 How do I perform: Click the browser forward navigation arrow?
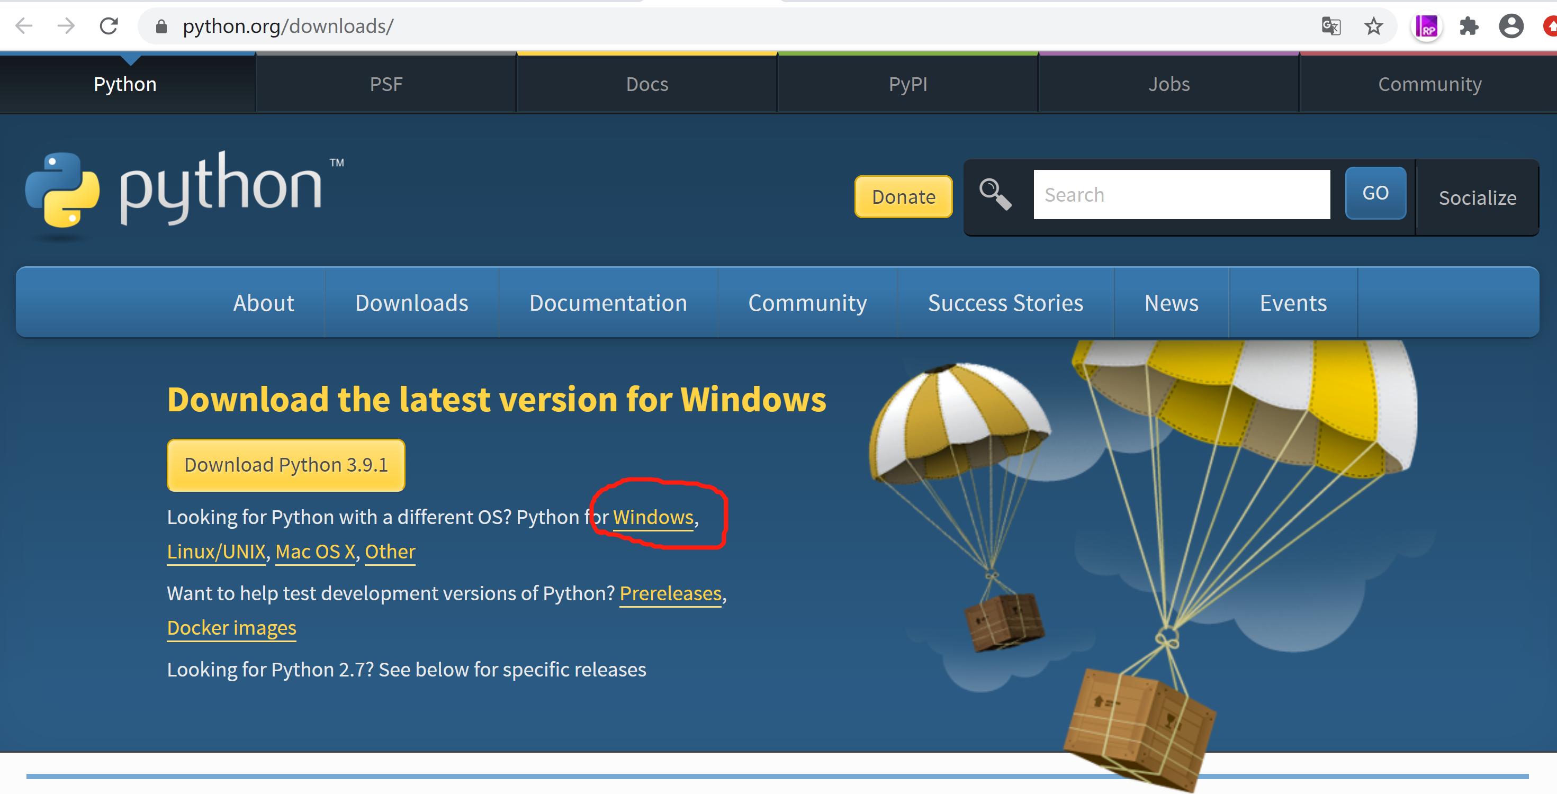click(x=65, y=25)
